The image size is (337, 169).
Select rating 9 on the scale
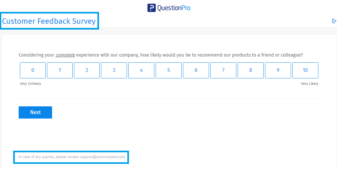[278, 70]
